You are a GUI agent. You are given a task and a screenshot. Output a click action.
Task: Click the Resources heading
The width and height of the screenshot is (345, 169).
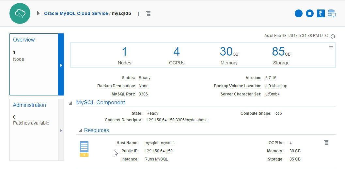click(x=96, y=130)
